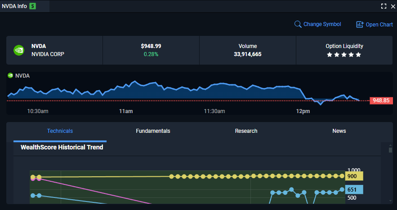
Task: Switch to the Technicals tab
Action: coord(60,131)
